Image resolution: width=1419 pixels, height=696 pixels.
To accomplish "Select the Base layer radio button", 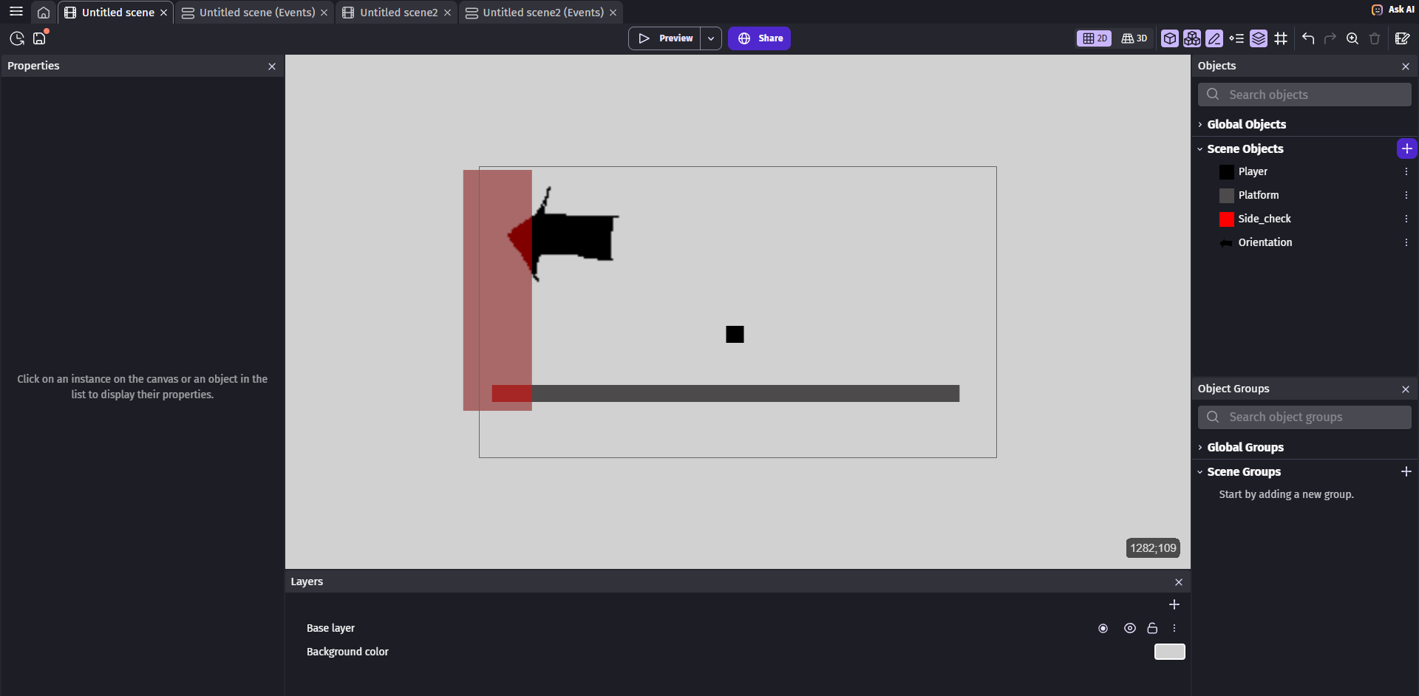I will click(x=1103, y=628).
